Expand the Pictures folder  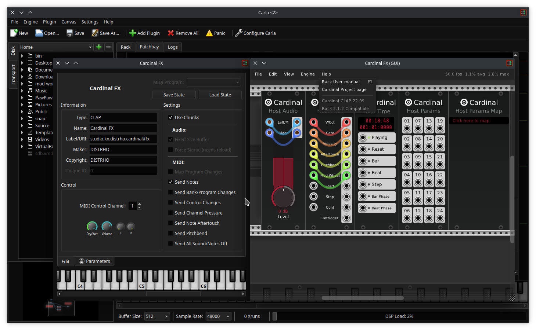click(x=22, y=104)
